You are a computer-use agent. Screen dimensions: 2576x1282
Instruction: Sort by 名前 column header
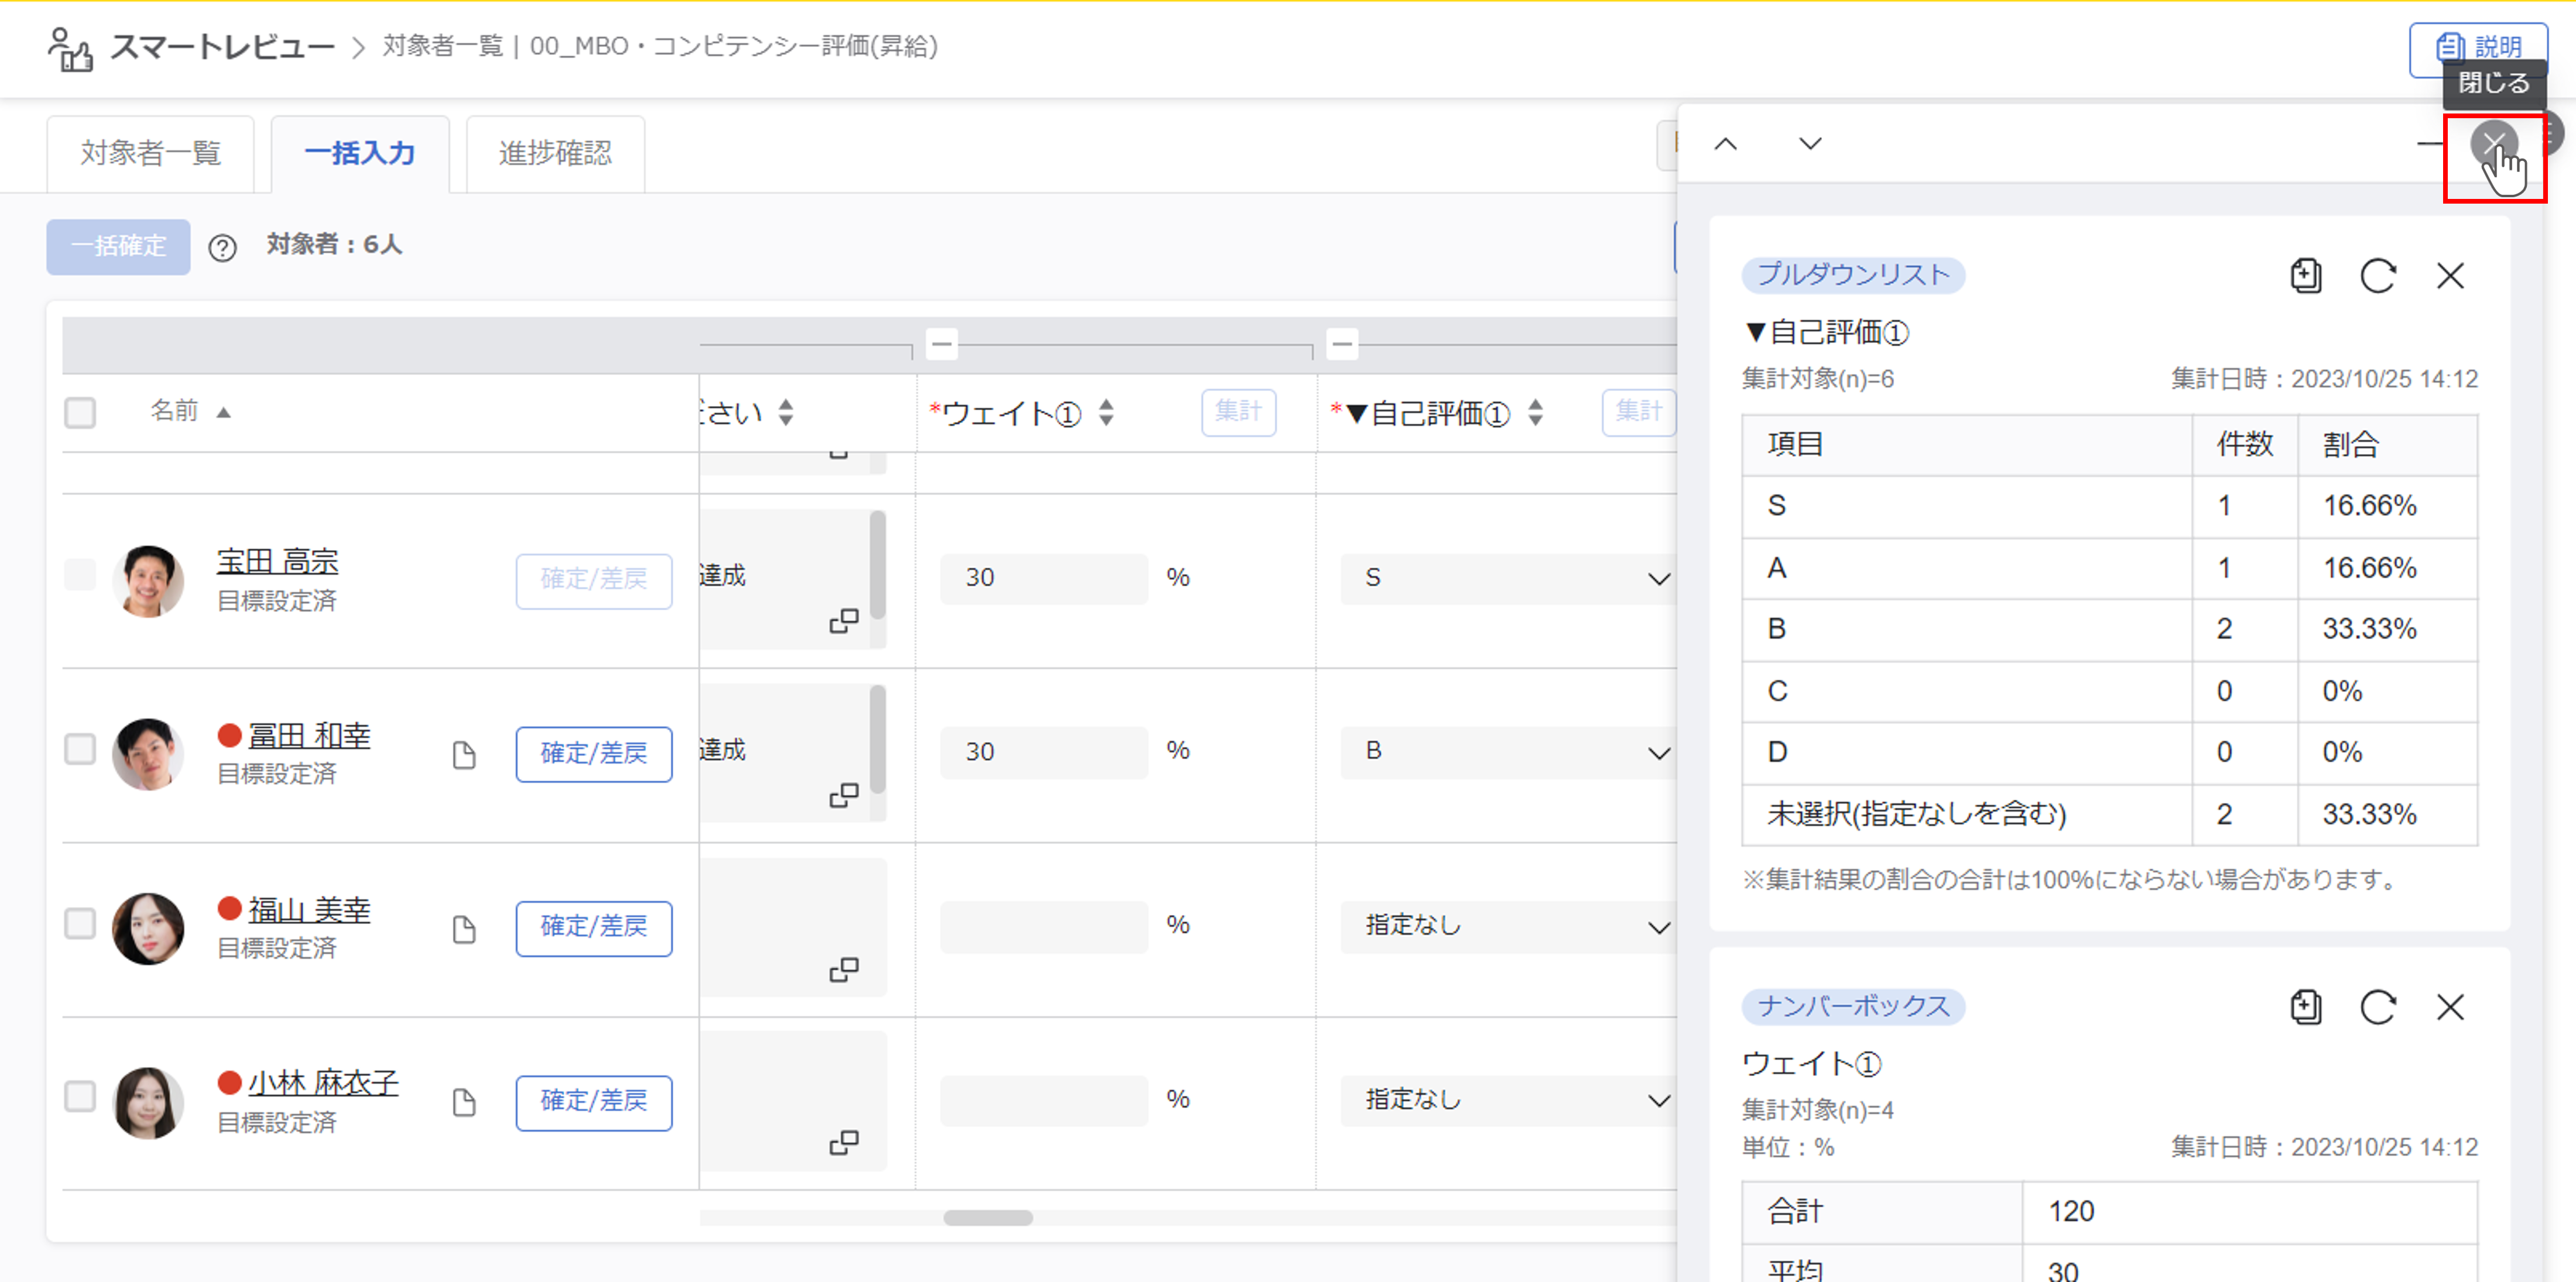(x=190, y=411)
